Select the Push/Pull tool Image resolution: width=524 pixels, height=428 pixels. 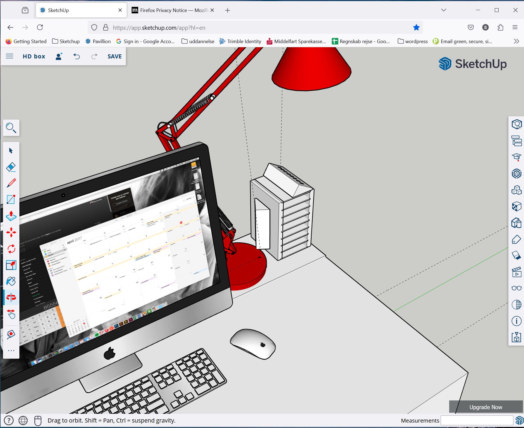pyautogui.click(x=11, y=216)
